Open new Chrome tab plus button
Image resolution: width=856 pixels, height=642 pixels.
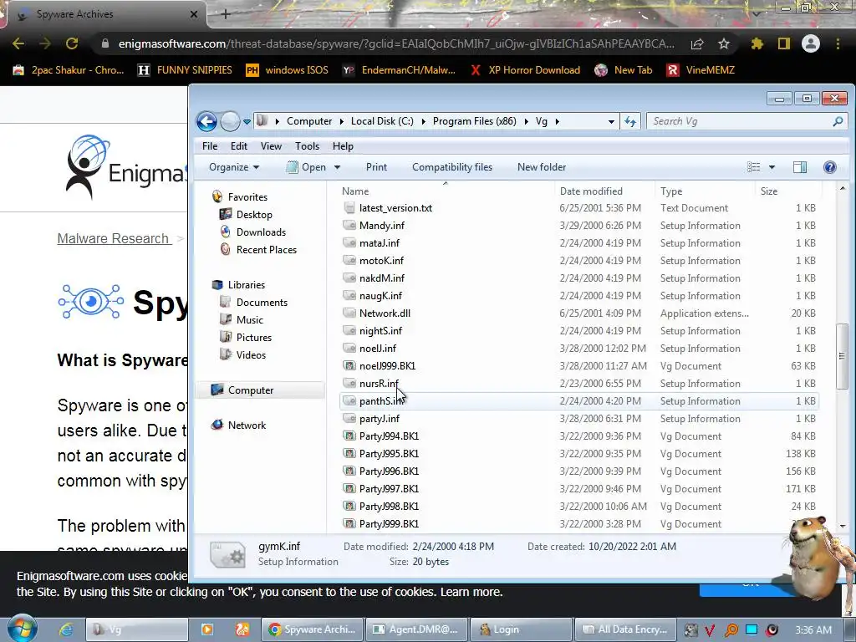226,15
